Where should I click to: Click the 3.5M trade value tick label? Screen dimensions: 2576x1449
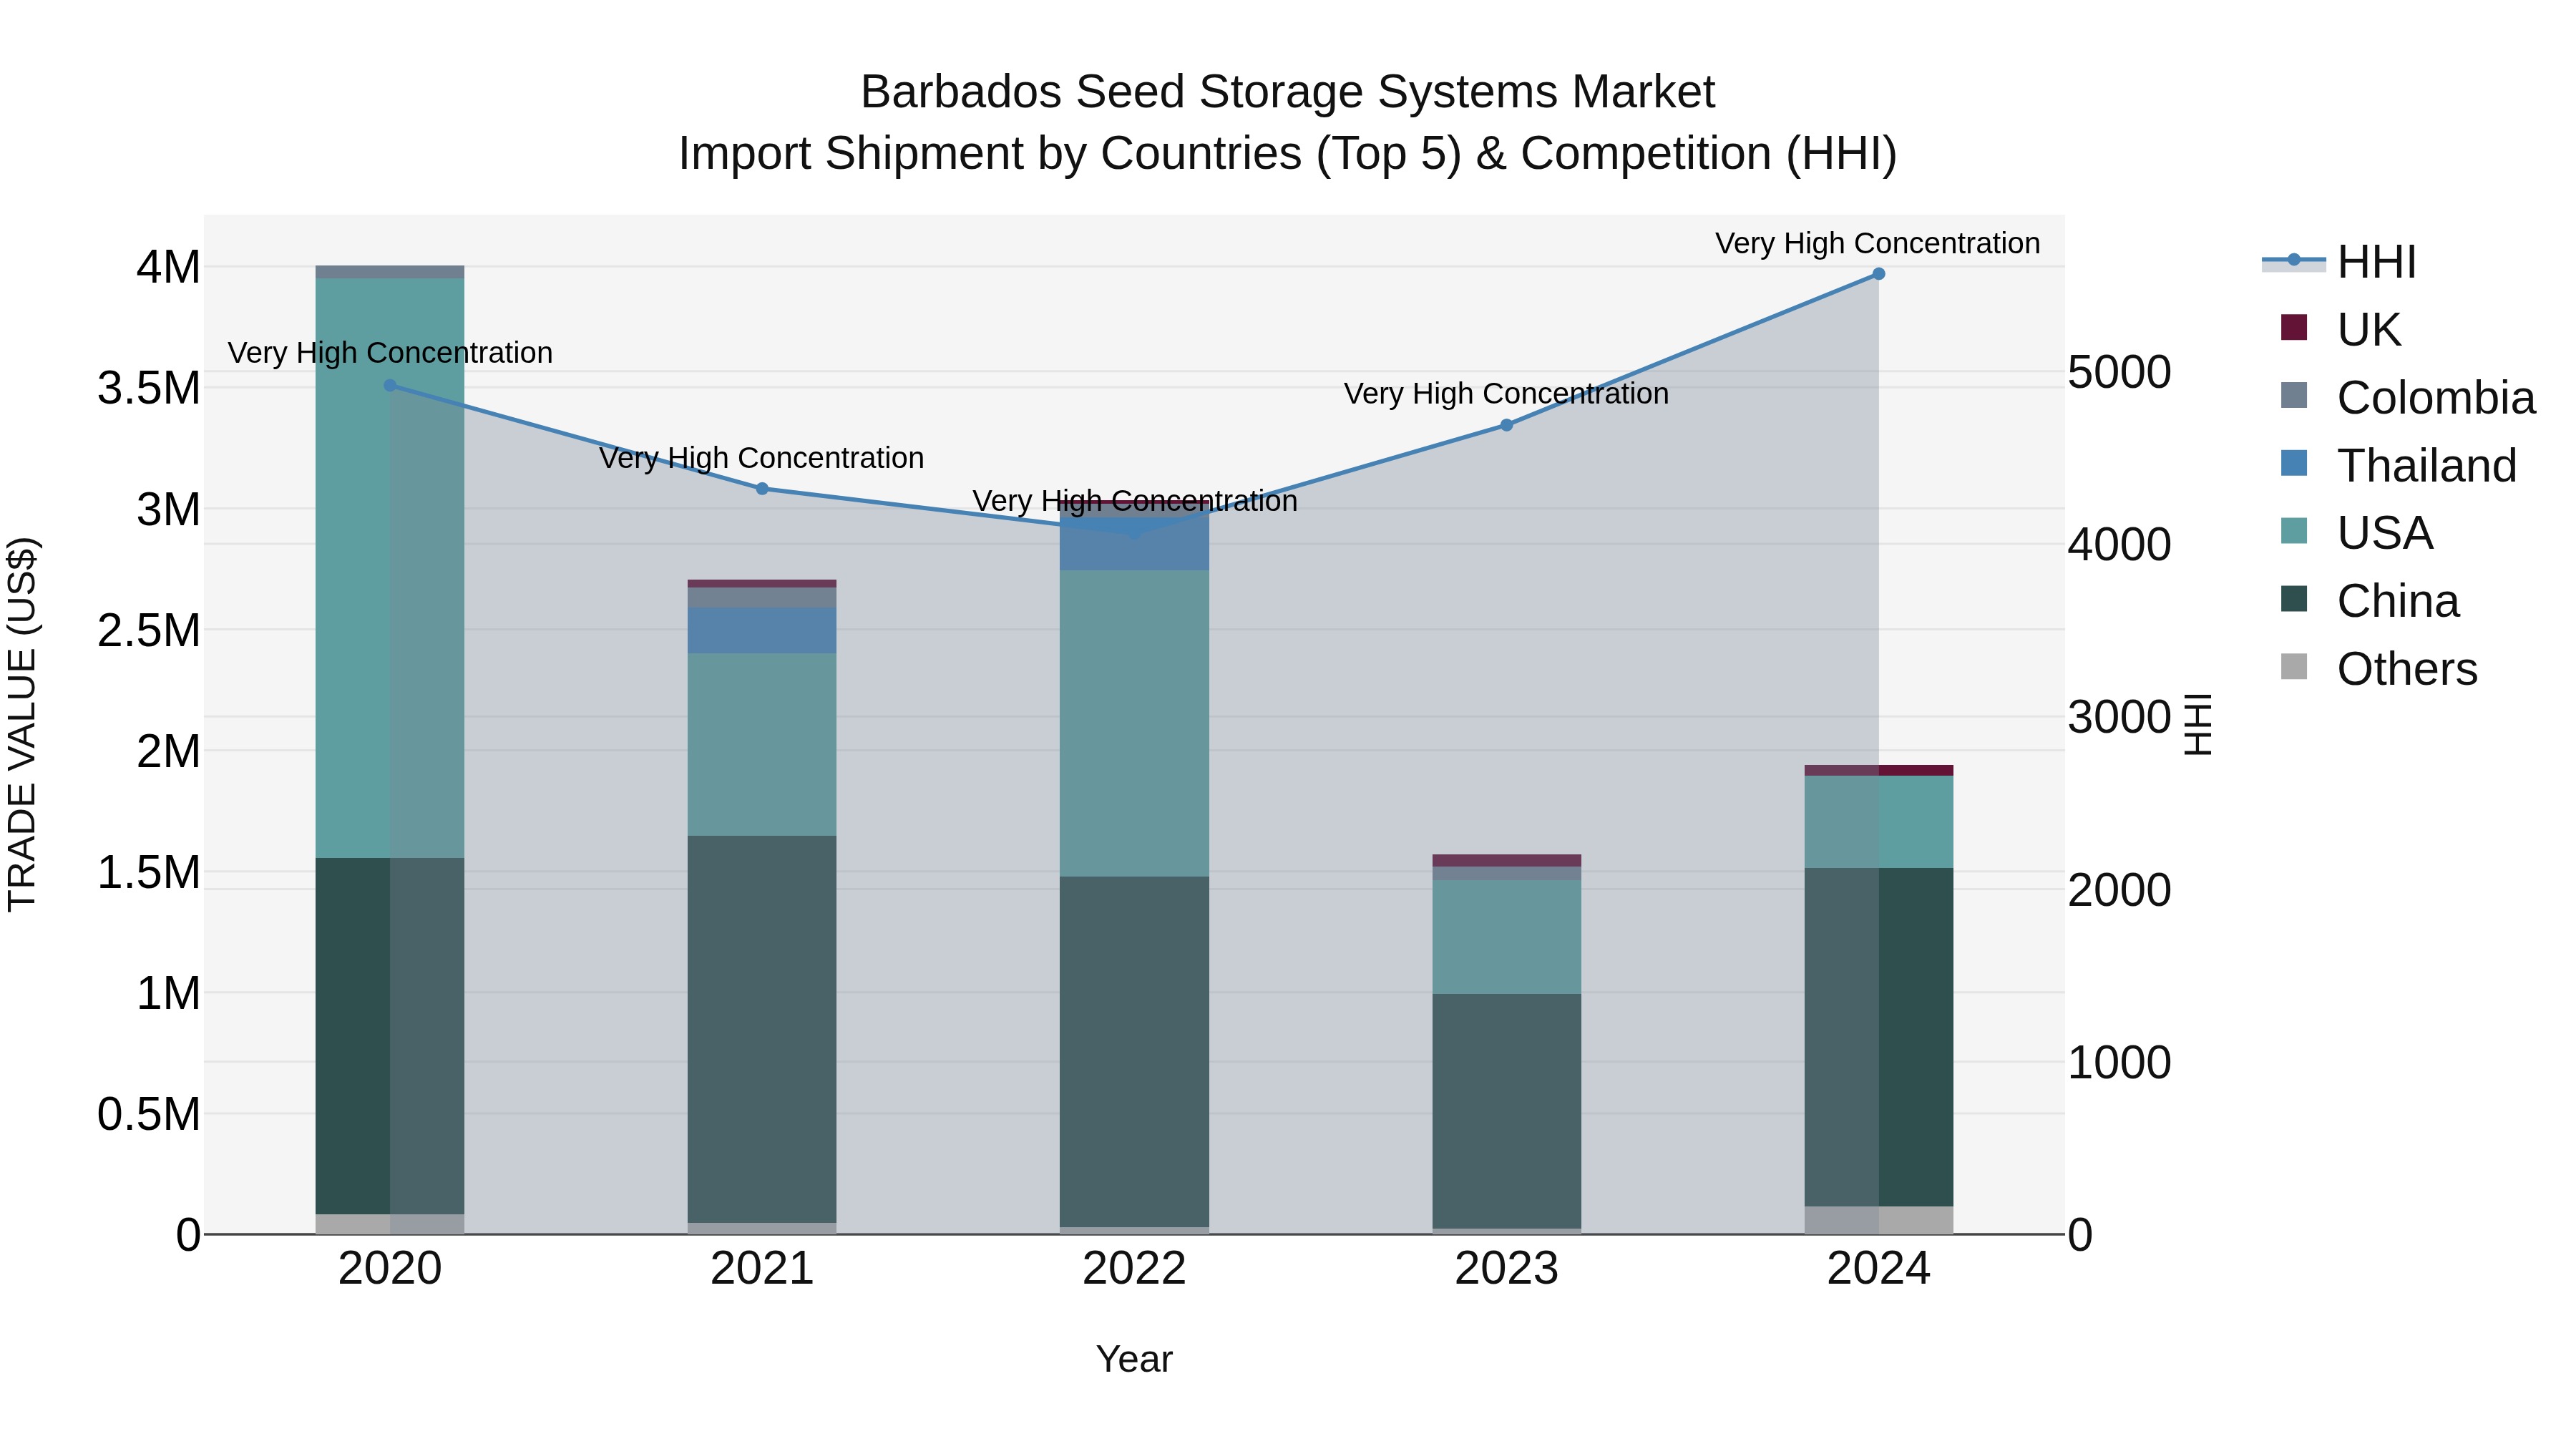point(149,388)
